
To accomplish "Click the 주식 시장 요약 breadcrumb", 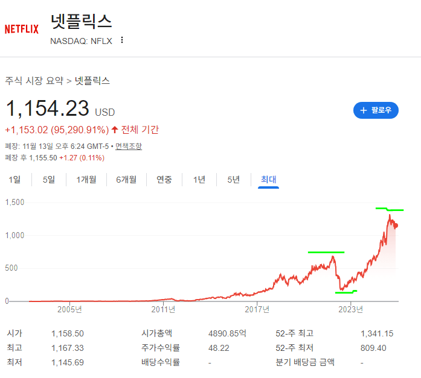I will pos(34,81).
